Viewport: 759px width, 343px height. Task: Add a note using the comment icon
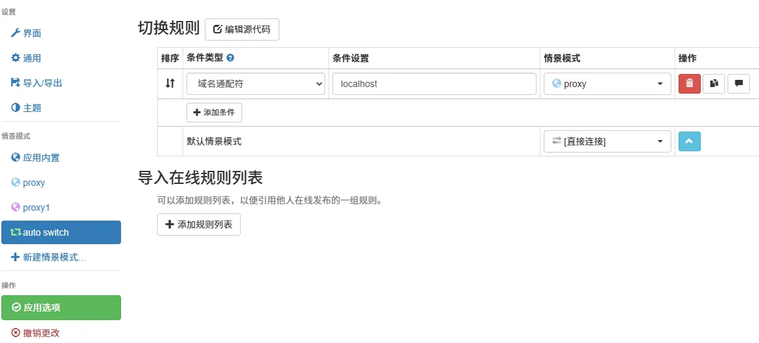point(739,83)
